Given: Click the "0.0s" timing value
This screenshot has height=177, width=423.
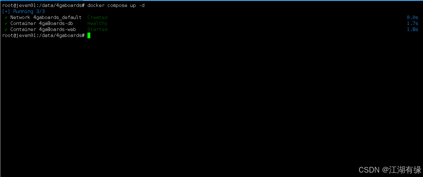Looking at the screenshot, I should [413, 17].
